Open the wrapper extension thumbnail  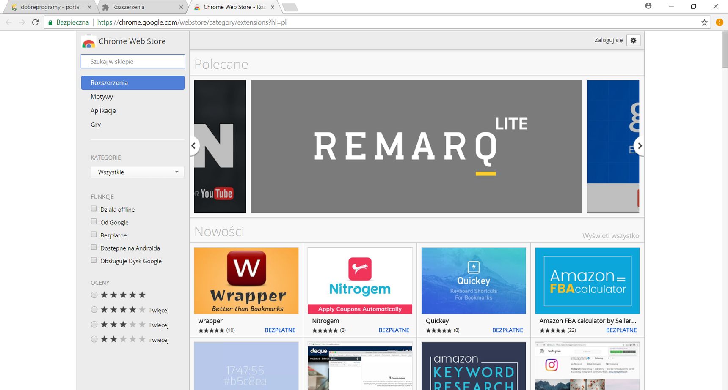coord(246,281)
